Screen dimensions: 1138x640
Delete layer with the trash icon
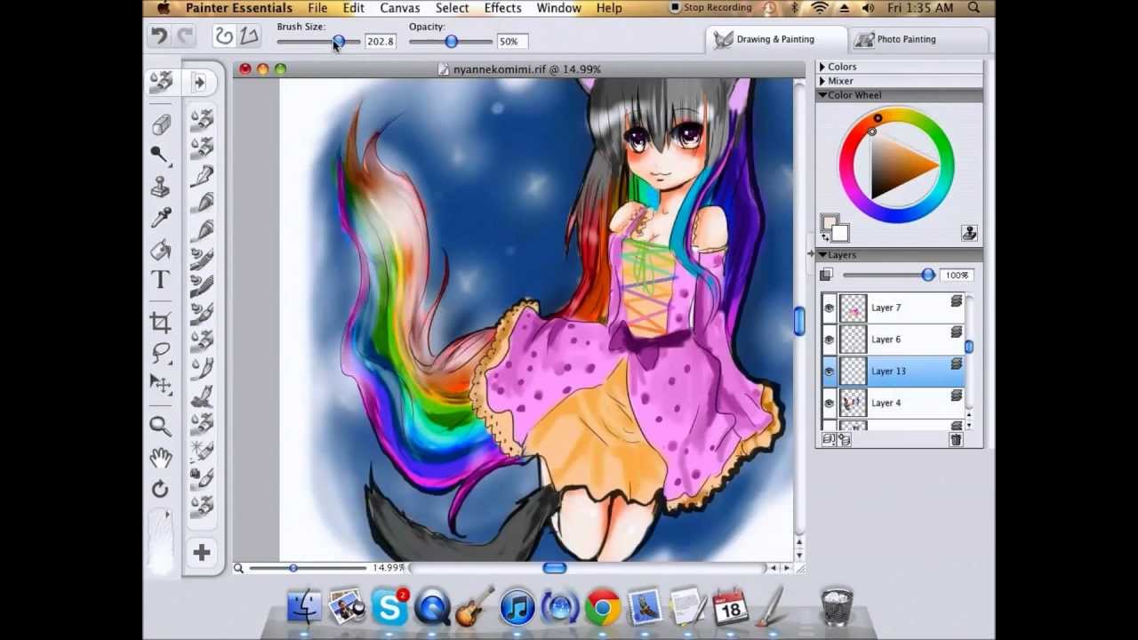pyautogui.click(x=956, y=439)
